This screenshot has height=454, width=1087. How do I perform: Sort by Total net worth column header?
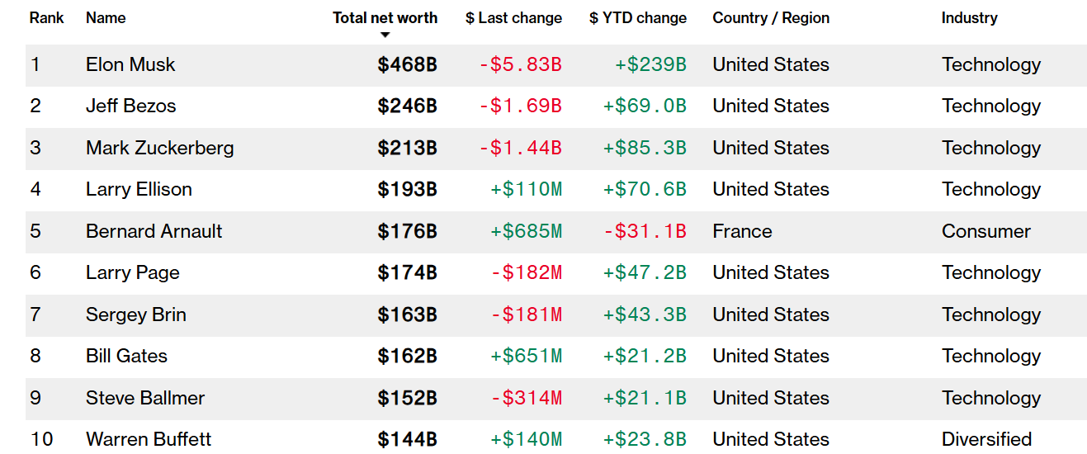point(385,17)
